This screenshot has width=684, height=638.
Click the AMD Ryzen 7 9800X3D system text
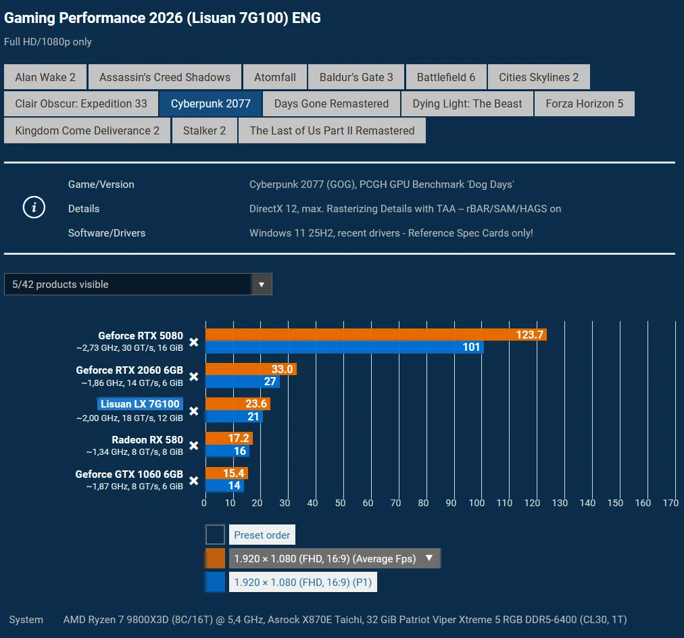tap(345, 620)
